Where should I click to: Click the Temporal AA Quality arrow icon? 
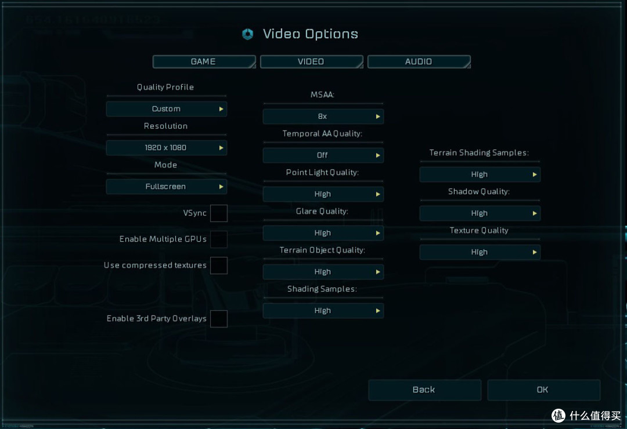coord(378,155)
